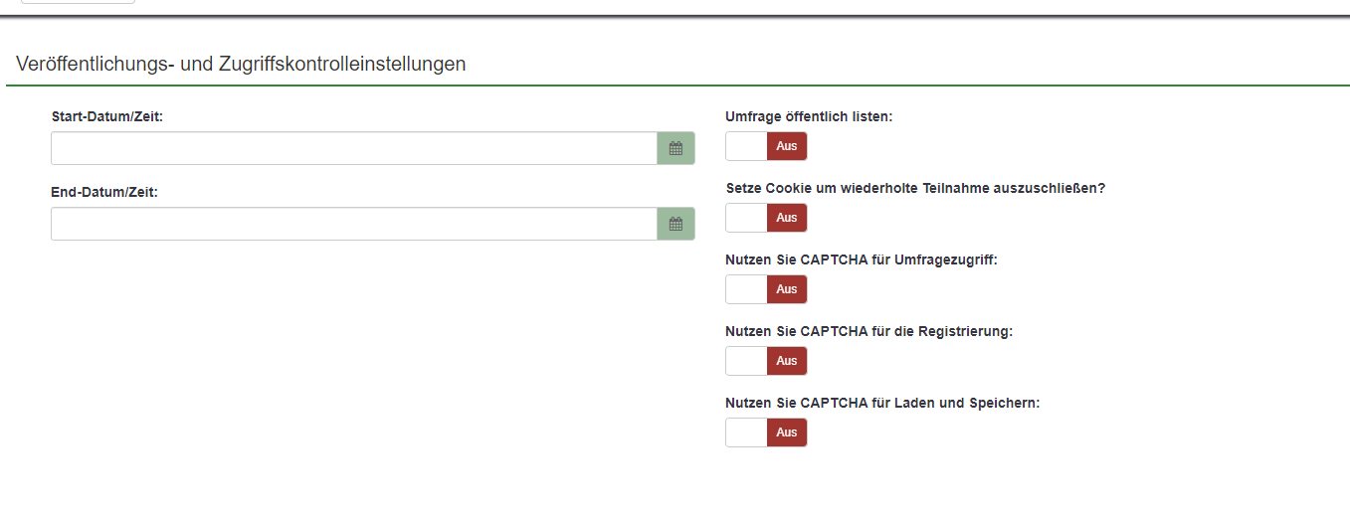Click the 'Nutzen Sie CAPTCHA für Umfragezugriff:' label
Viewport: 1350px width, 517px height.
click(862, 260)
